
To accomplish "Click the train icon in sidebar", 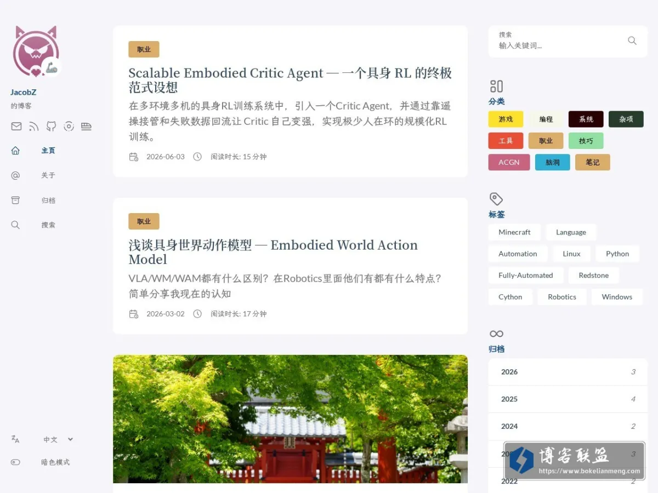I will pos(86,127).
